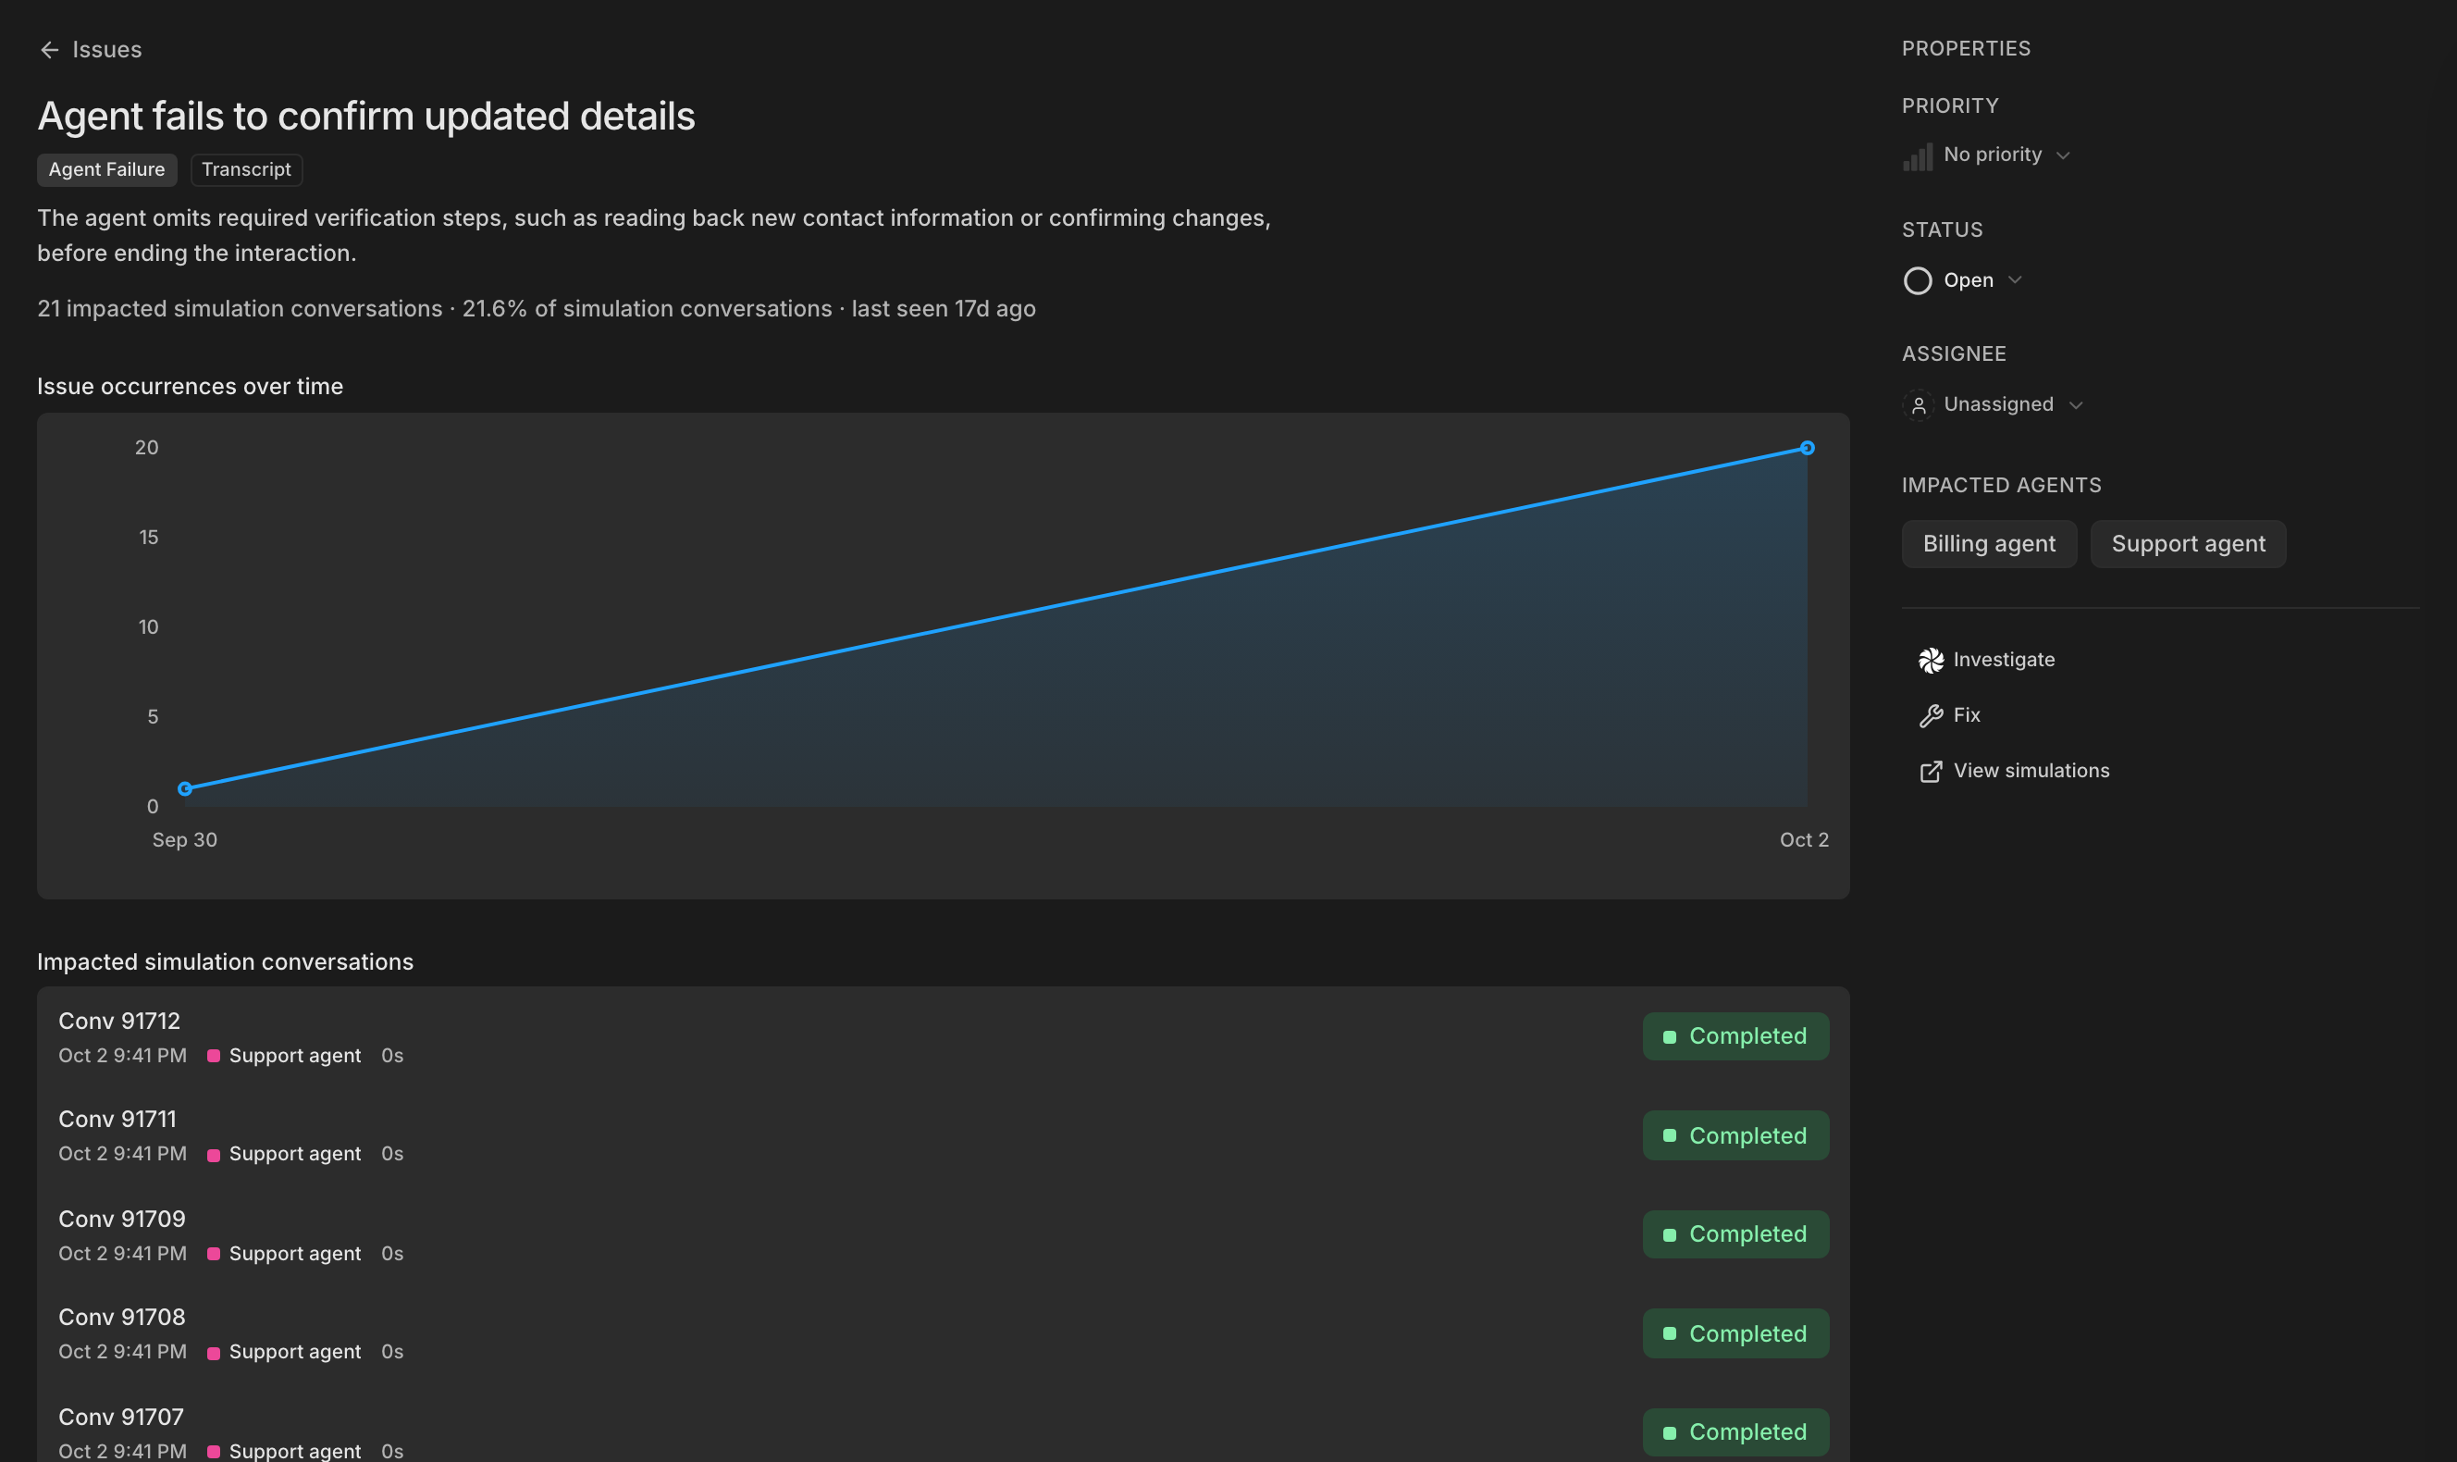Click the Sep 30 data point on chart
2457x1462 pixels.
(184, 789)
